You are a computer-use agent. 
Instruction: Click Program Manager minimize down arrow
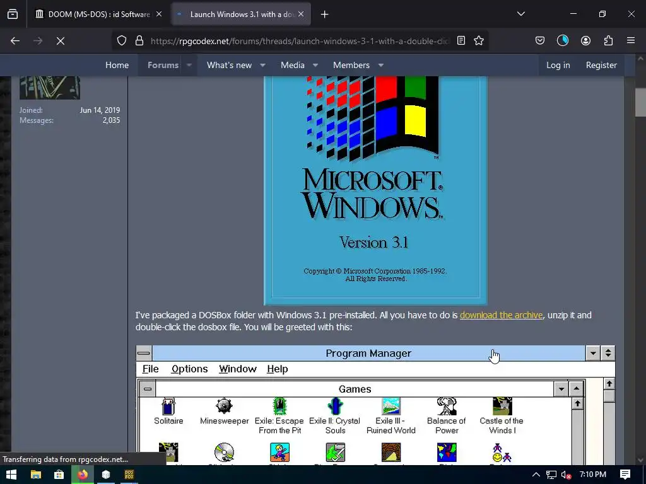pos(593,353)
